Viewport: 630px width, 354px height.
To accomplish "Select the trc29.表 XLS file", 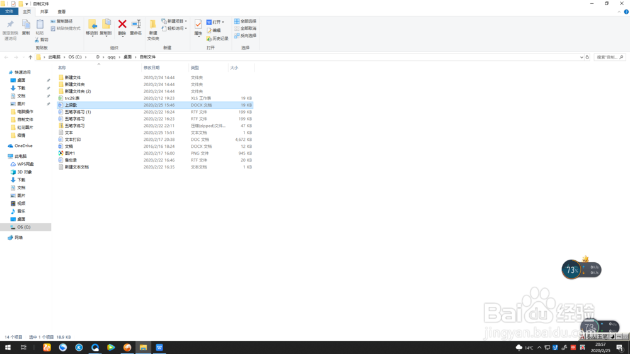I will coord(72,98).
